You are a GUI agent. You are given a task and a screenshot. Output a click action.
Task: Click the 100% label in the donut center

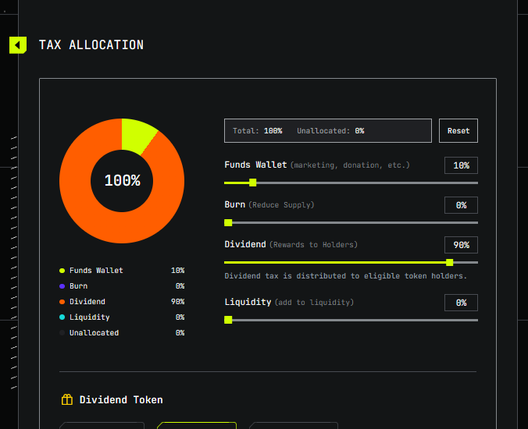(122, 180)
